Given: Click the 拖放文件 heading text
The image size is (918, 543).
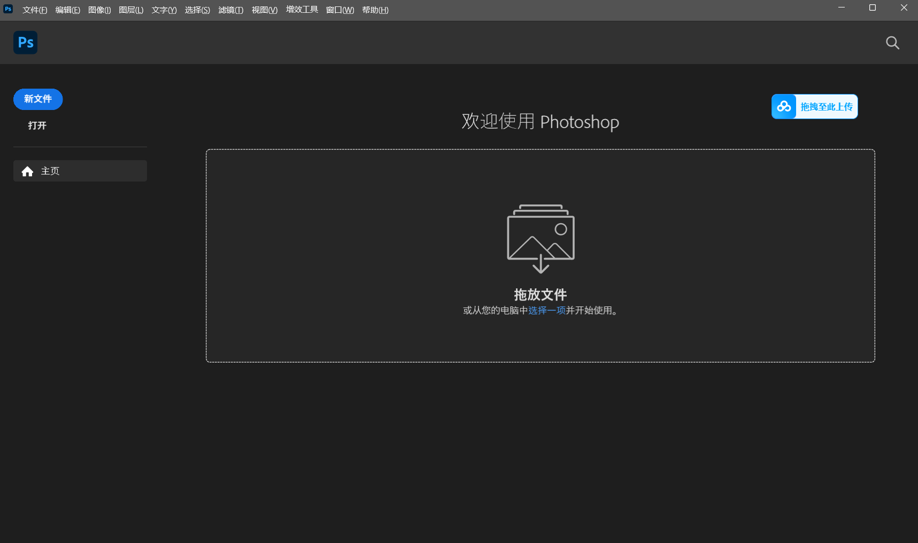Looking at the screenshot, I should (541, 295).
